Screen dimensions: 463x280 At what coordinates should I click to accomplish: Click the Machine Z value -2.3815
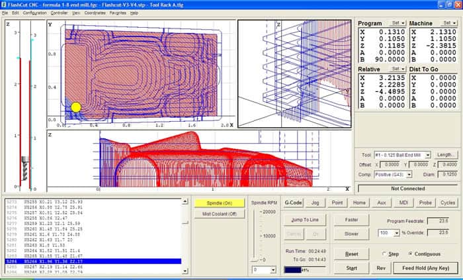pos(441,46)
